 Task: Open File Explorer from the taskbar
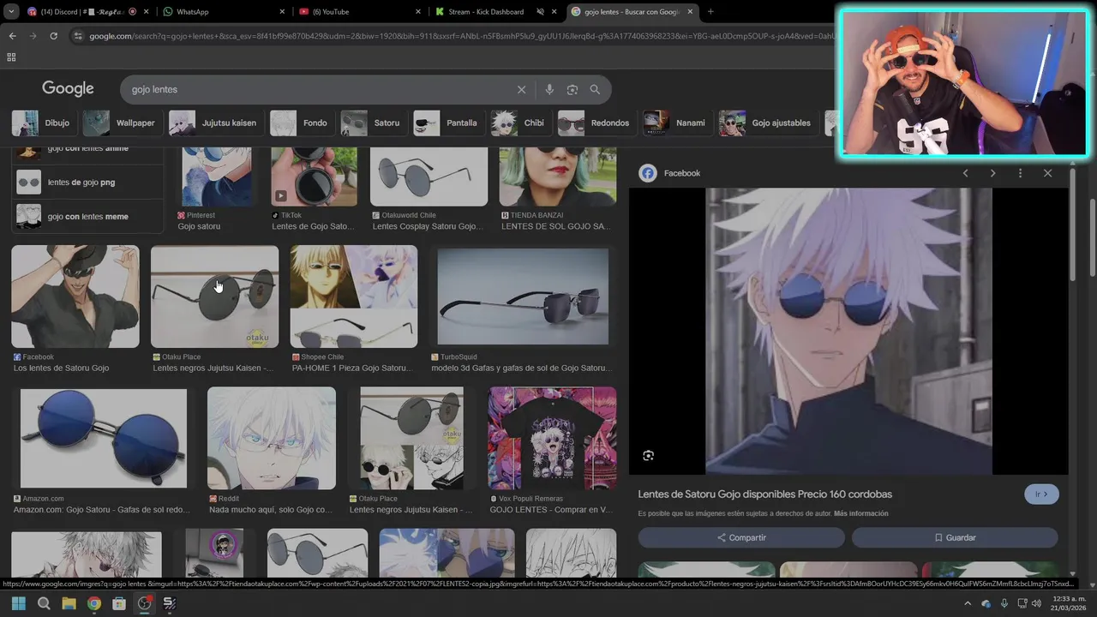coord(69,603)
